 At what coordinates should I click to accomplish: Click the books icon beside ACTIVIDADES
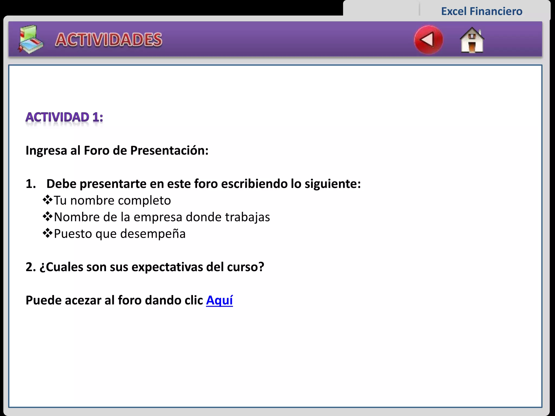[x=30, y=39]
